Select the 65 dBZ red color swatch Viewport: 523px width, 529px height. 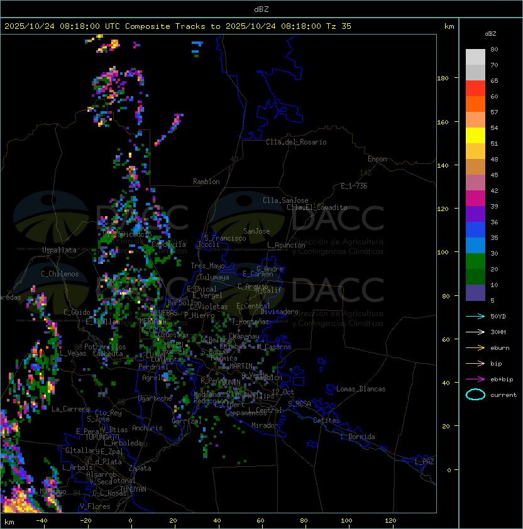475,88
